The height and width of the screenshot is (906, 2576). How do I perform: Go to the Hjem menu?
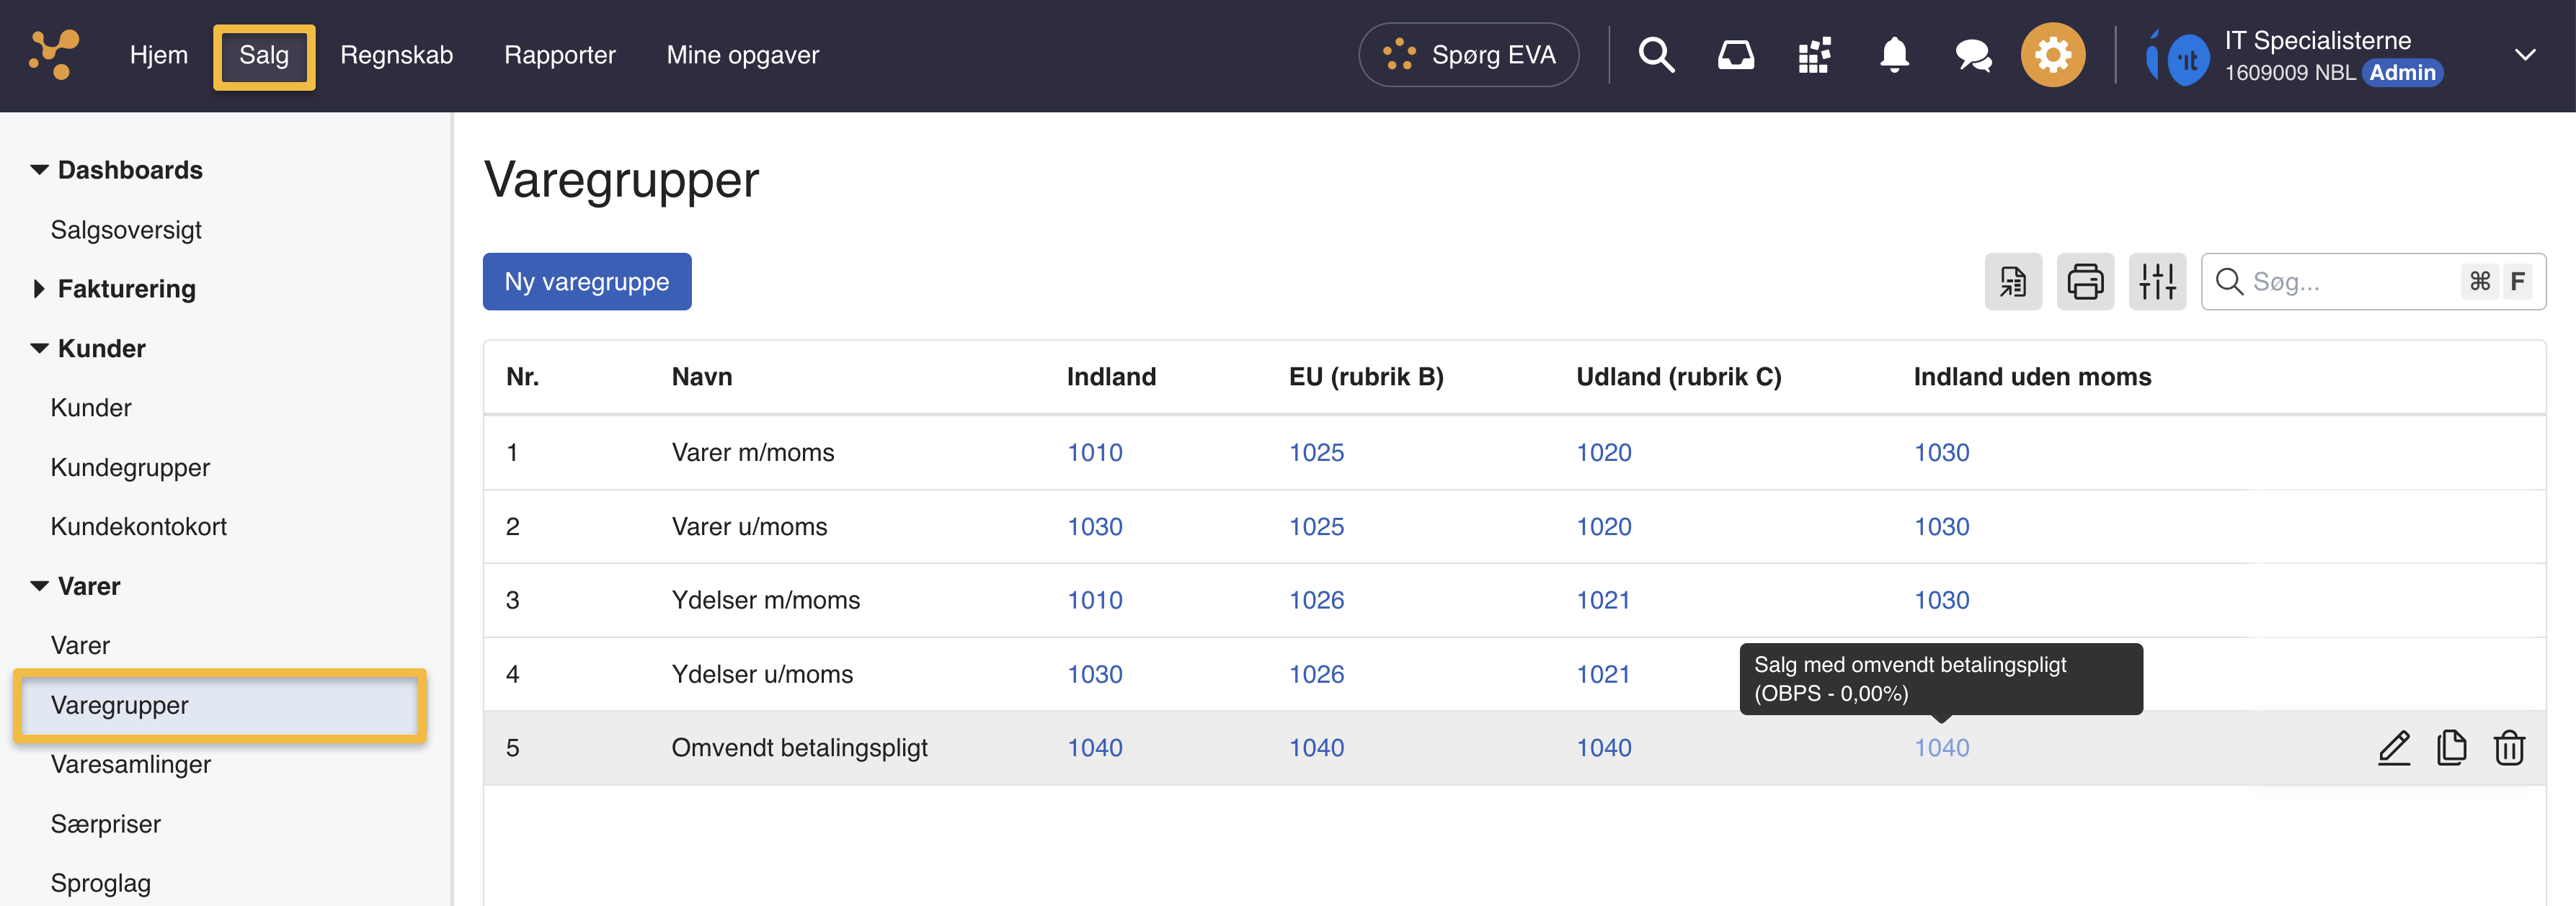(x=158, y=54)
